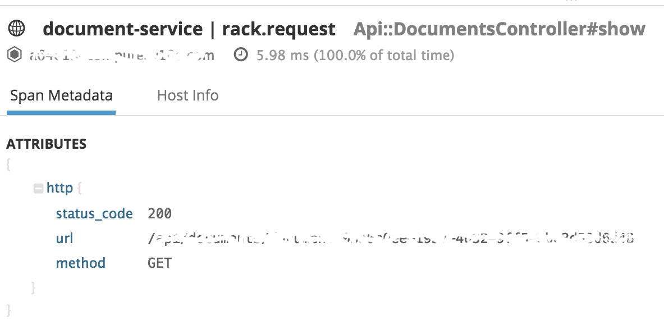Select the status_code attribute key

click(94, 213)
